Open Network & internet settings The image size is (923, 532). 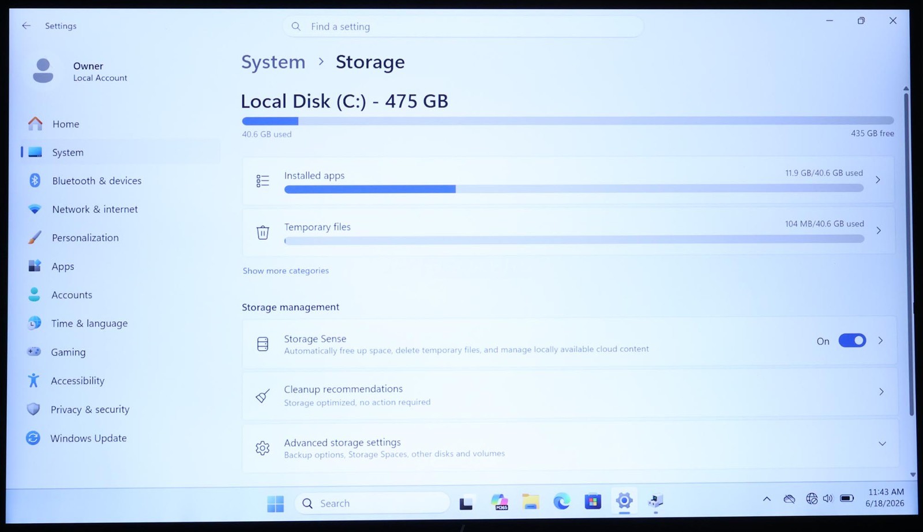(x=95, y=209)
